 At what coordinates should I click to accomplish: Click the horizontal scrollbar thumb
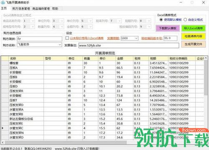coord(66,142)
